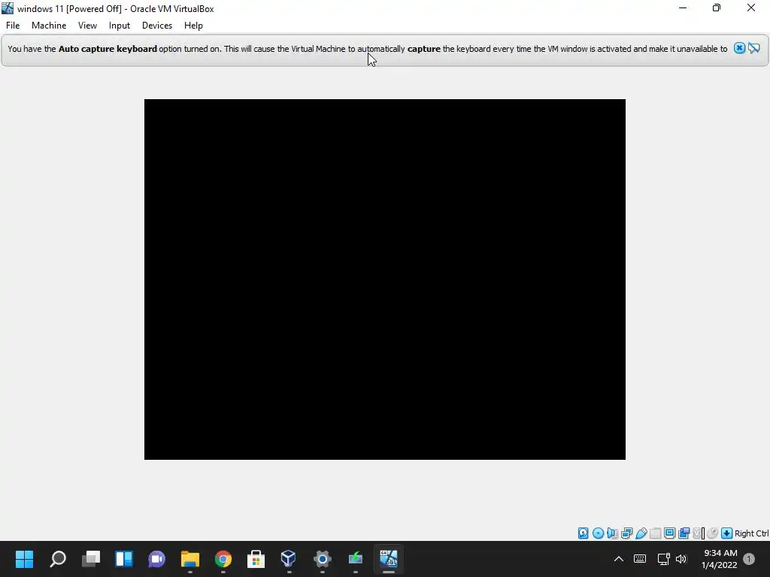The image size is (770, 577).
Task: Click the running VirtualBox VM taskbar icon
Action: point(389,559)
